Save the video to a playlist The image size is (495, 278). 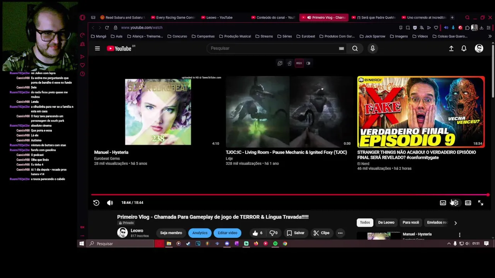[295, 233]
